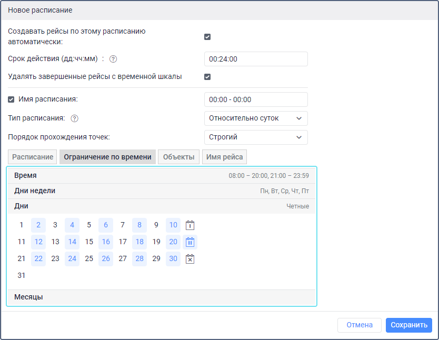
Task: Click the Срок действия input field
Action: point(255,59)
